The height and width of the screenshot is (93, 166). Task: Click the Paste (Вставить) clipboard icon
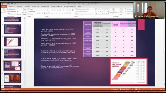4,10
